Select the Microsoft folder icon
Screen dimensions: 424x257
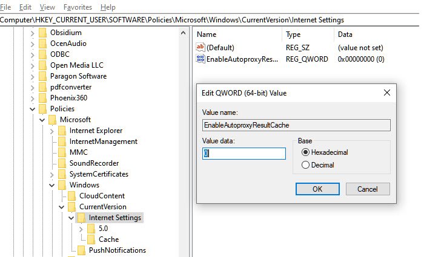53,120
